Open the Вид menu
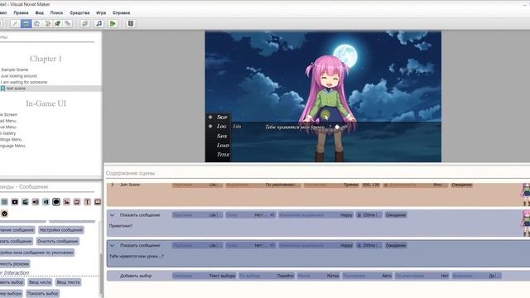 40,13
